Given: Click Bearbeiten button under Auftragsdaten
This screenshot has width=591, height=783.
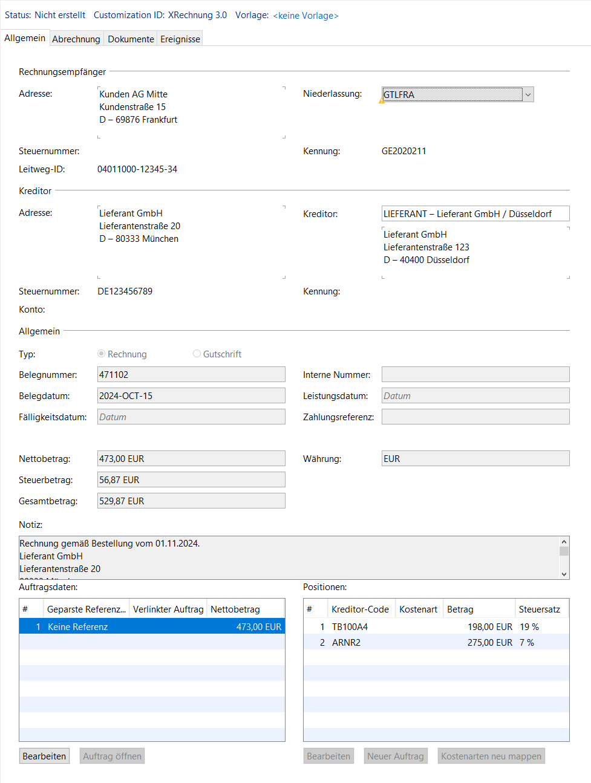Looking at the screenshot, I should [x=44, y=756].
